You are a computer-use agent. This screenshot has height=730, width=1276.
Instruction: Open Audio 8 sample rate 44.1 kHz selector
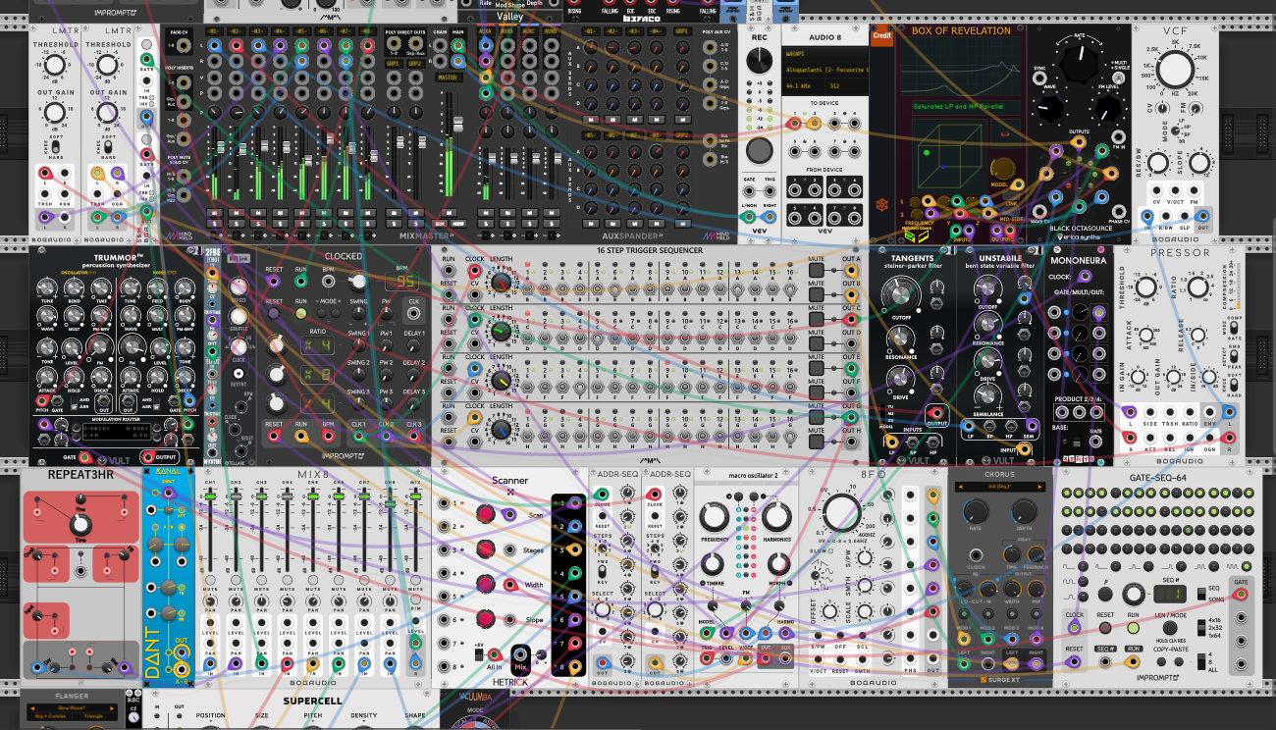pyautogui.click(x=801, y=85)
